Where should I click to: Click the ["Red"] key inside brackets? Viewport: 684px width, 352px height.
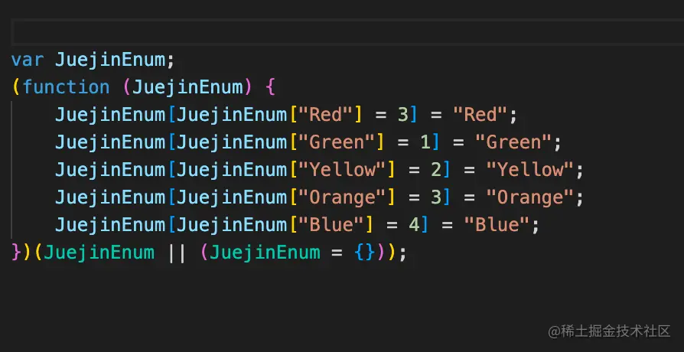pos(325,115)
